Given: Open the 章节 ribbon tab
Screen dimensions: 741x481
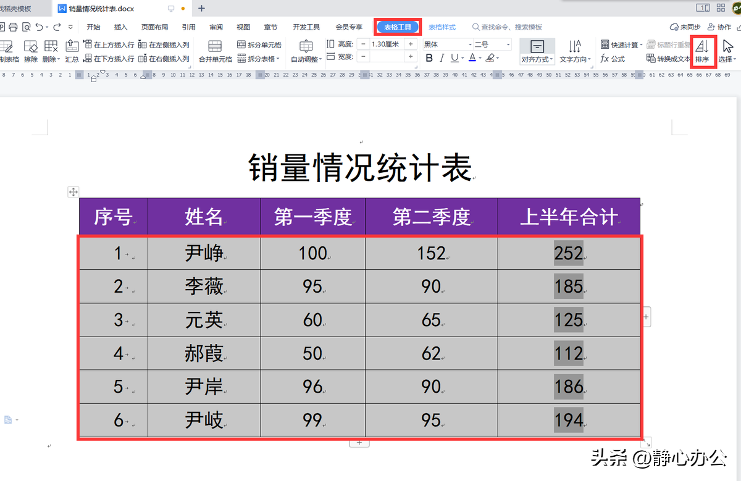Looking at the screenshot, I should click(270, 27).
